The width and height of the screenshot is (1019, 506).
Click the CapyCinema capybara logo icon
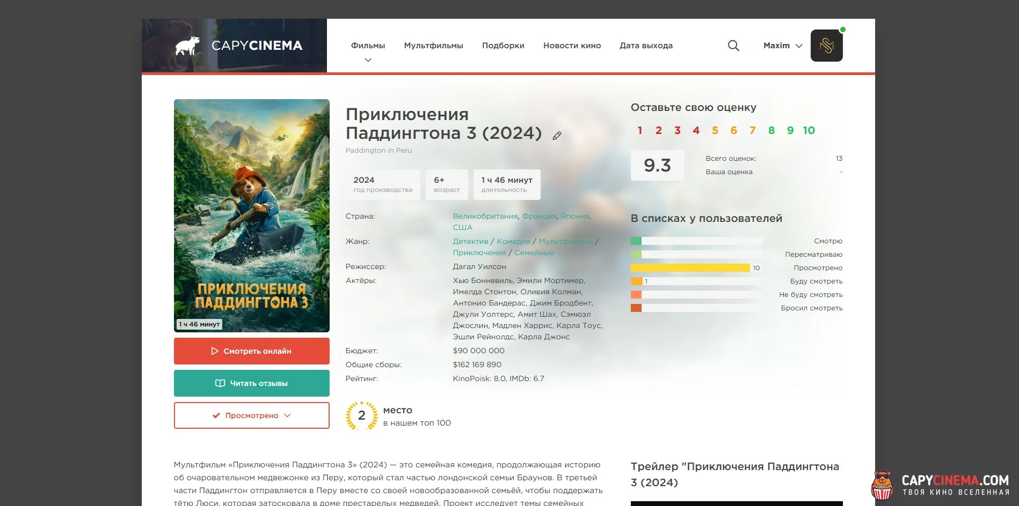coord(187,46)
